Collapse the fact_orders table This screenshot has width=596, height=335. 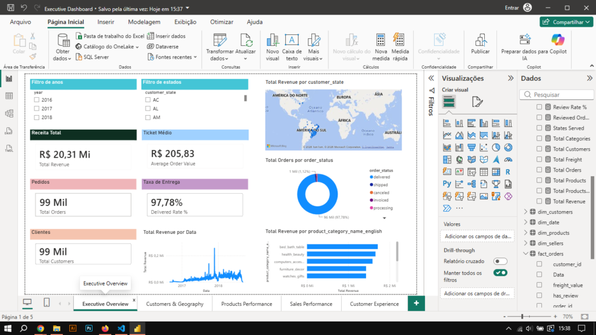[x=526, y=254]
